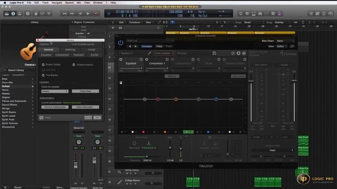The image size is (337, 189).
Task: Go to previous plugin setting arrow
Action: (130, 46)
